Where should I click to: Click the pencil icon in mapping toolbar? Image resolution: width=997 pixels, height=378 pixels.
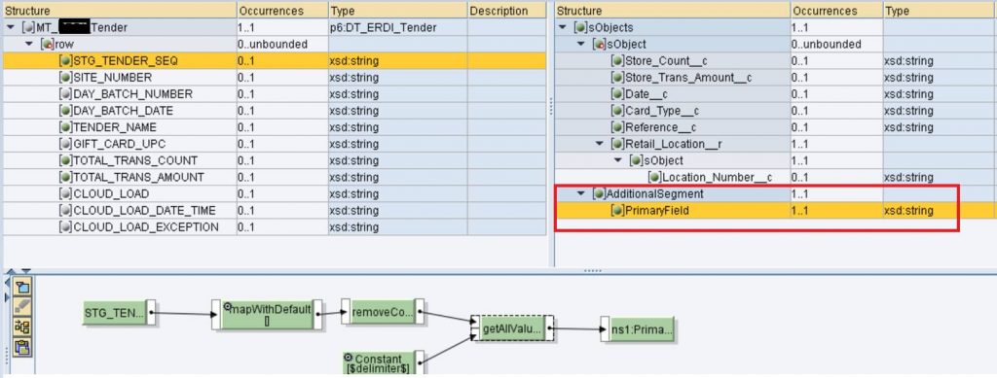point(22,307)
